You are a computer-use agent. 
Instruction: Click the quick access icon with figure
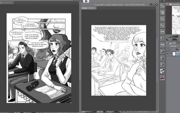(x=162, y=64)
